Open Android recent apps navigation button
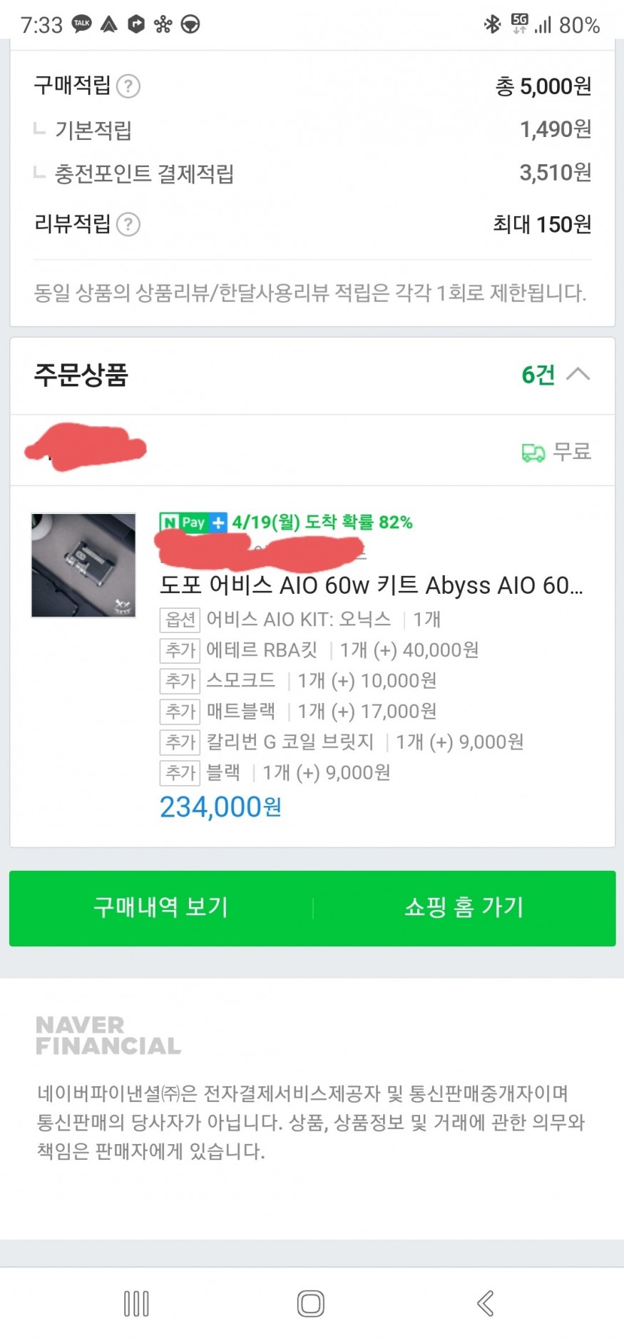Viewport: 624px width, 1339px height. point(136,1303)
